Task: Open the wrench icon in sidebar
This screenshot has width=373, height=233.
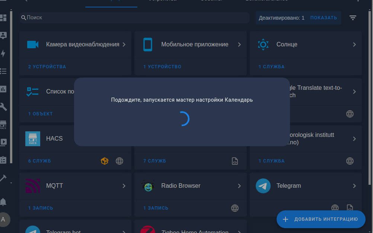Action: point(3,106)
